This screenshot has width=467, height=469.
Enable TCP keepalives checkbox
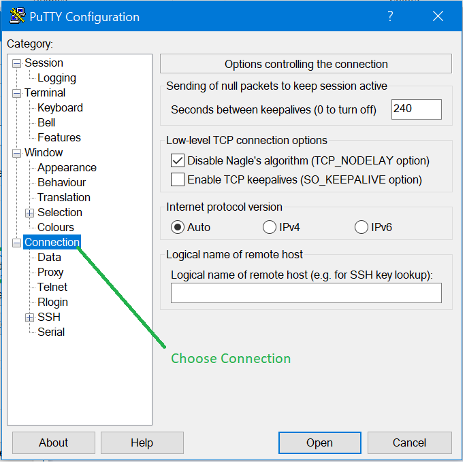click(178, 180)
